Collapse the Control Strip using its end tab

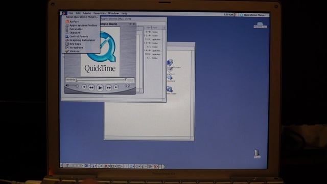(163, 166)
